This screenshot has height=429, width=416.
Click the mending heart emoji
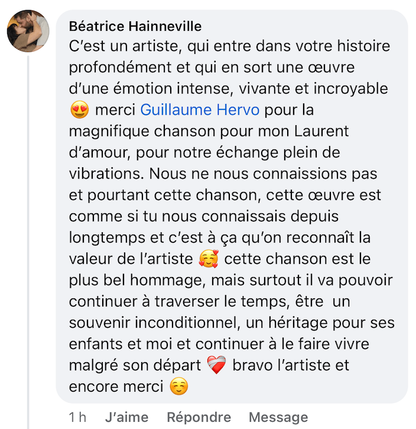(x=216, y=366)
